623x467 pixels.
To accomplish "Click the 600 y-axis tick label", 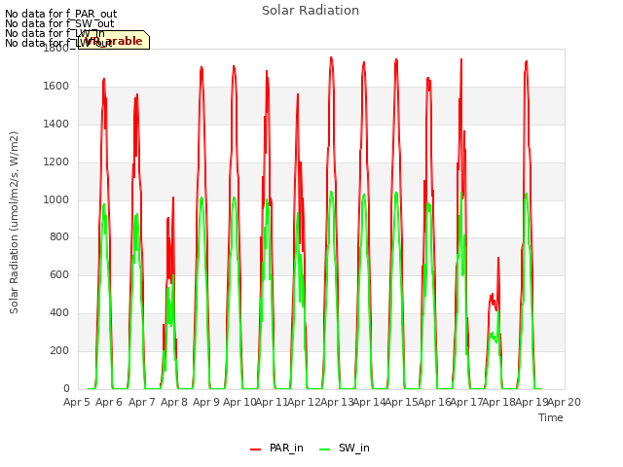I will 59,274.
